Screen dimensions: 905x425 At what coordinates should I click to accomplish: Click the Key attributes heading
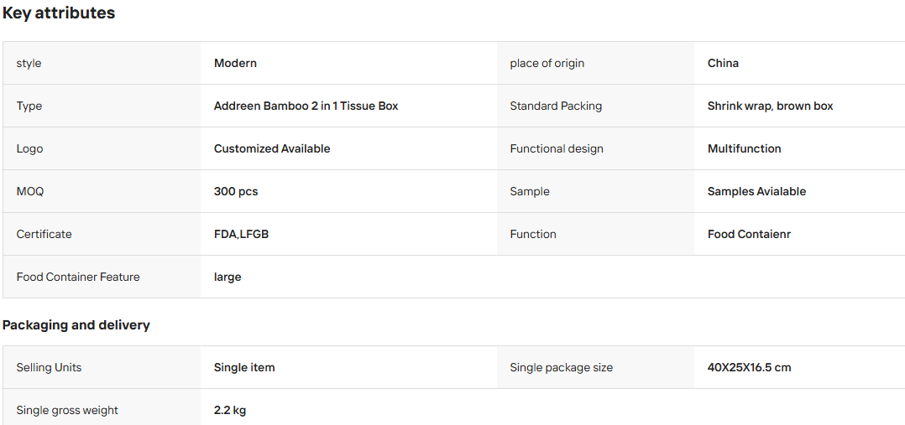click(59, 13)
